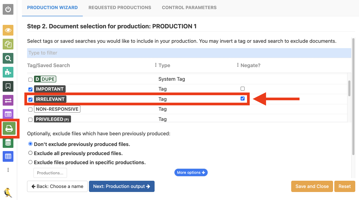Enable Negate checkbox for IMPORTANT tag
The width and height of the screenshot is (359, 200).
(242, 89)
